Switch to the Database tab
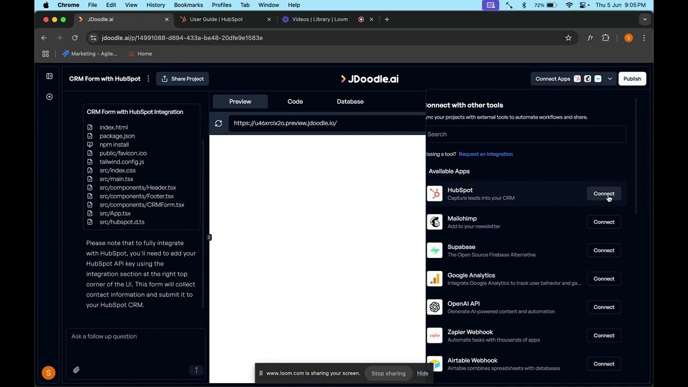This screenshot has height=387, width=688. click(x=350, y=102)
